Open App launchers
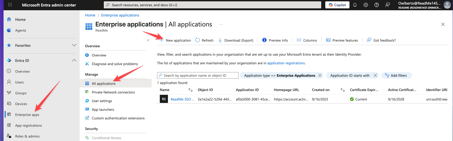 103,109
